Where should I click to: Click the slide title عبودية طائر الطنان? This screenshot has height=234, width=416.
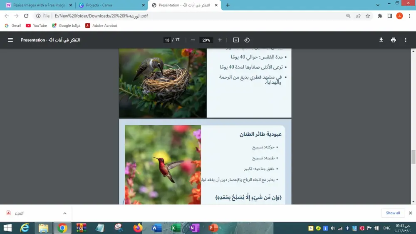pyautogui.click(x=260, y=134)
